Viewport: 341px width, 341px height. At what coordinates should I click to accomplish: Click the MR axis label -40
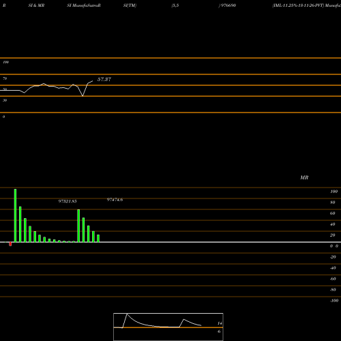click(333, 268)
